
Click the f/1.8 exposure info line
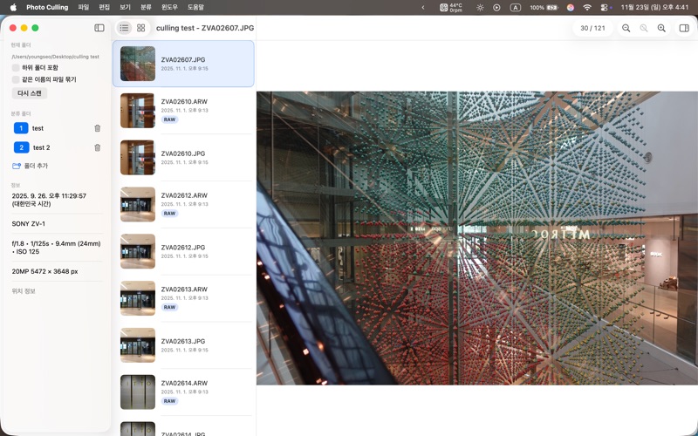click(56, 248)
